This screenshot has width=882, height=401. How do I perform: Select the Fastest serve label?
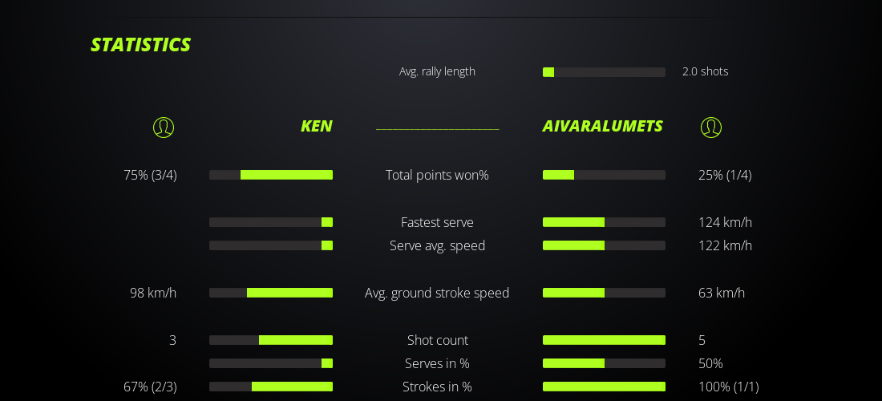point(437,222)
